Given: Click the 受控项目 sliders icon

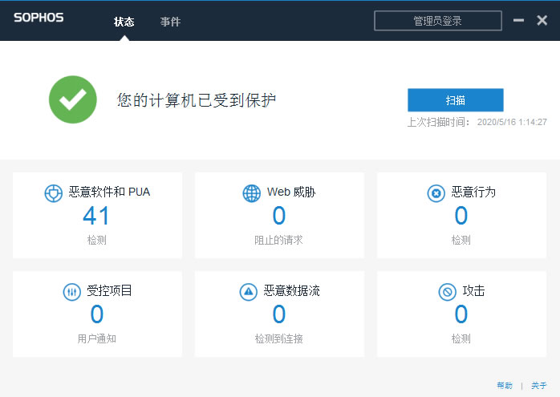Looking at the screenshot, I should point(72,292).
